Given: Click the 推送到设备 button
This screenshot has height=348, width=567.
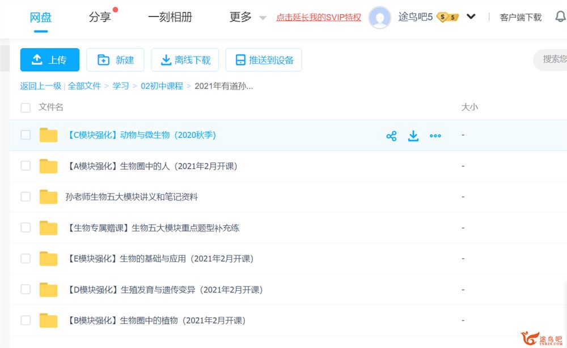Looking at the screenshot, I should [x=264, y=60].
